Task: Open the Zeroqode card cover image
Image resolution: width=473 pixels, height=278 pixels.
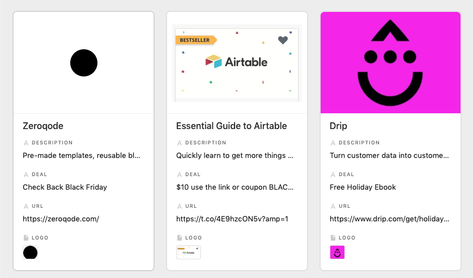Action: click(84, 63)
